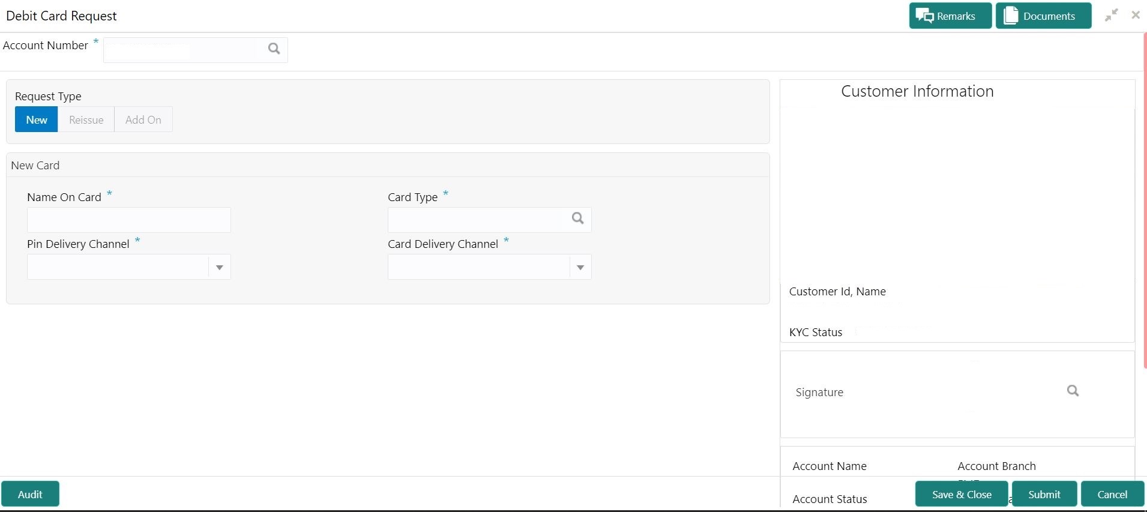Click Save & Close button
The height and width of the screenshot is (512, 1147).
961,495
